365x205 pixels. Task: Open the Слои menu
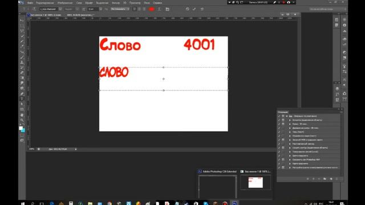point(79,3)
